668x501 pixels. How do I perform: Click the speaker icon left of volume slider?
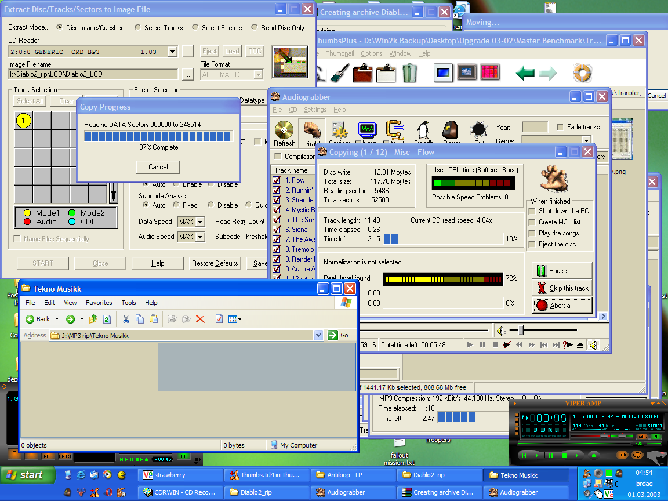[502, 330]
